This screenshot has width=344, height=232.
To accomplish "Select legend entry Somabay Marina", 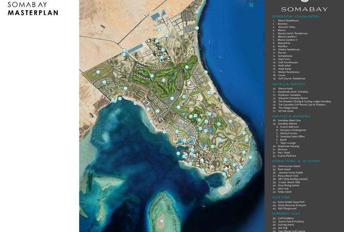I will tap(285, 124).
